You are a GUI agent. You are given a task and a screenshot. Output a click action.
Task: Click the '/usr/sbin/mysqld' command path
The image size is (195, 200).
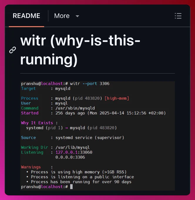75,108
